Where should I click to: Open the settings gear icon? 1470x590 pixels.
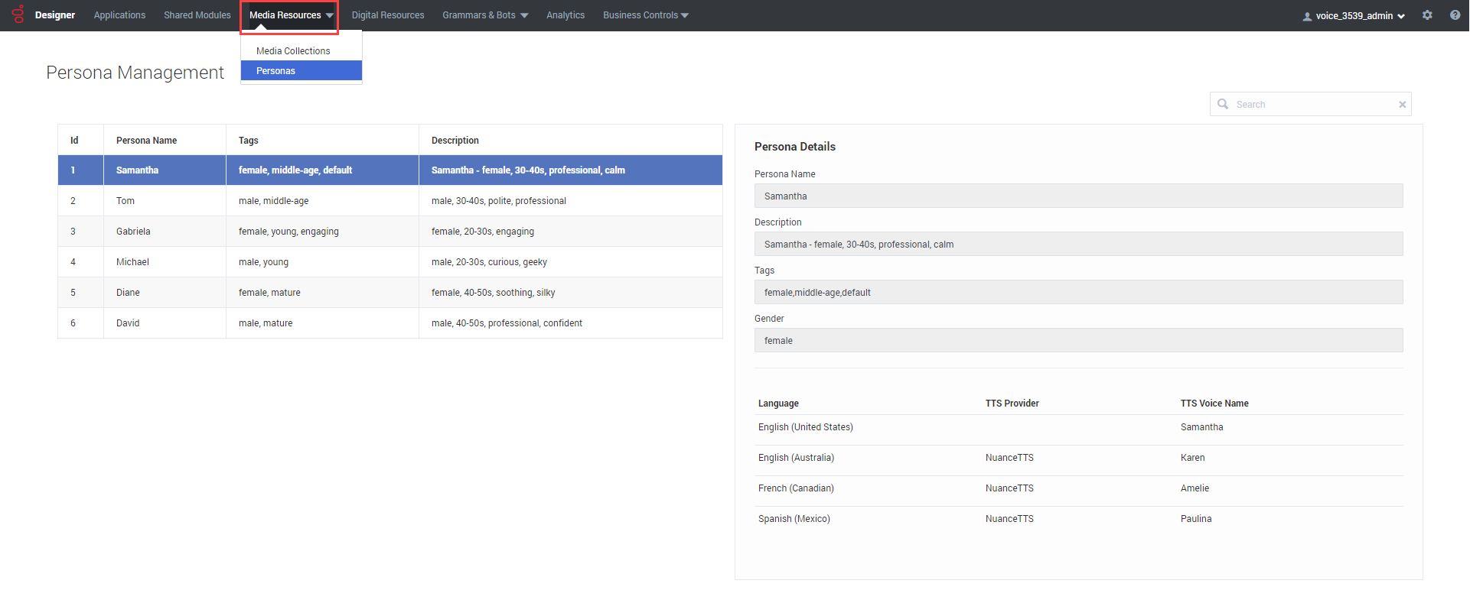1427,15
